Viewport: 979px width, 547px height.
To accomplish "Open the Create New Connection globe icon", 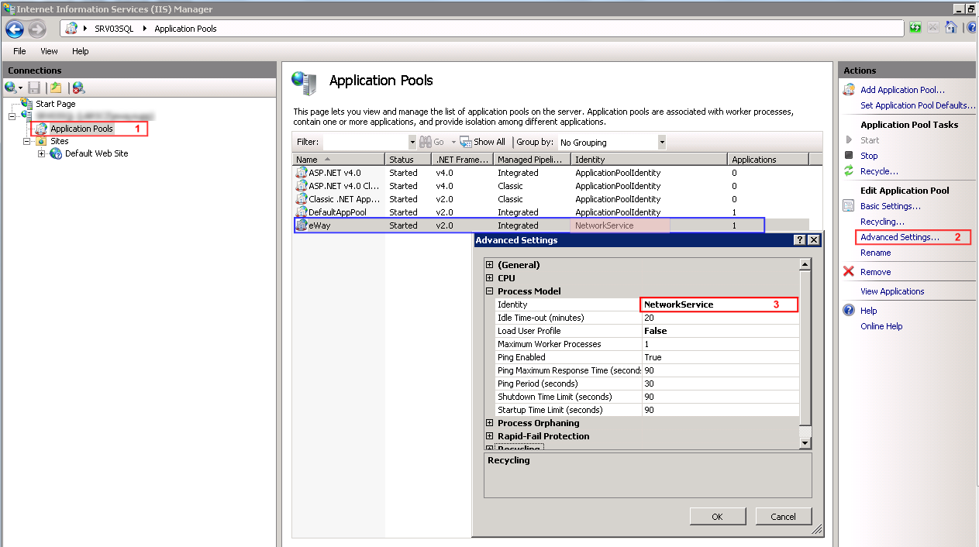I will 11,88.
